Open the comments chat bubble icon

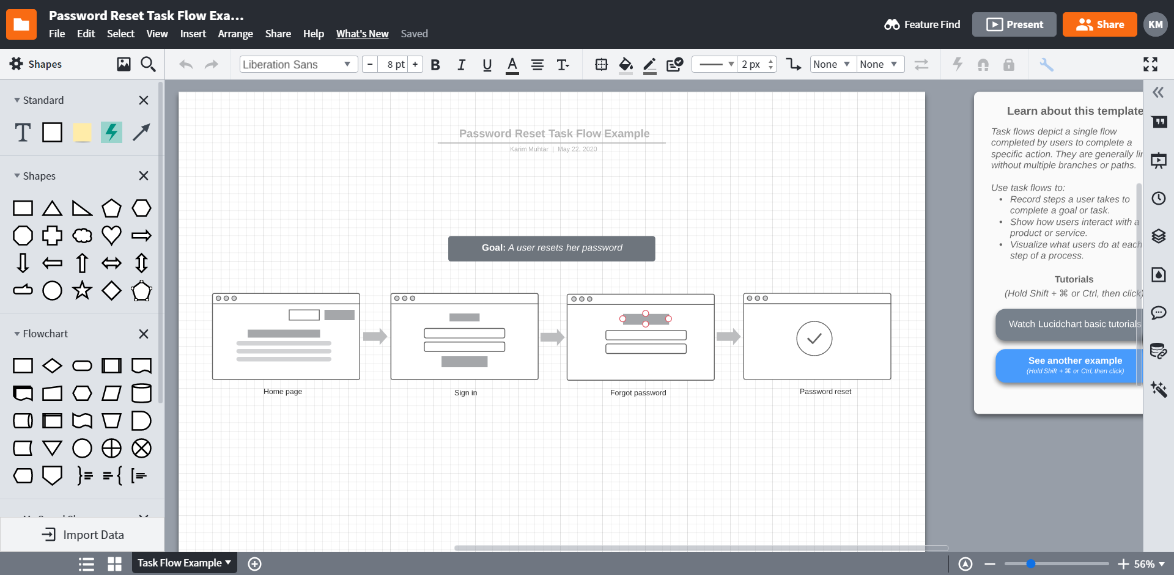(1159, 313)
